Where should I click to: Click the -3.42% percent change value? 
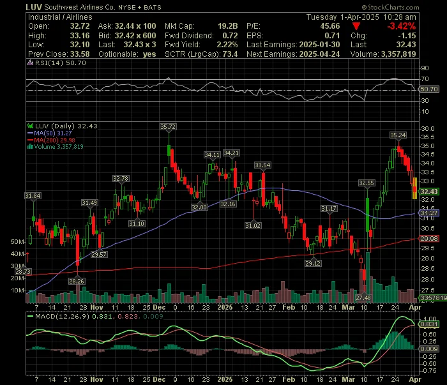(402, 26)
